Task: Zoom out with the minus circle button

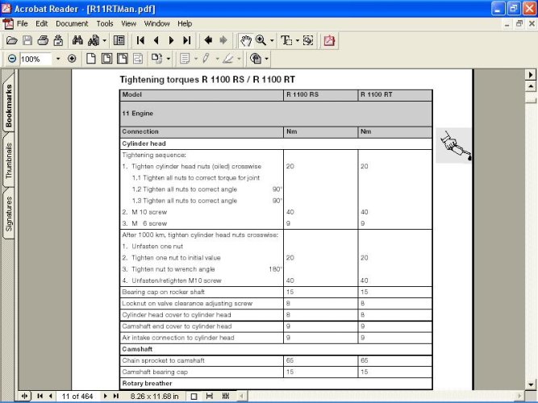Action: point(11,59)
